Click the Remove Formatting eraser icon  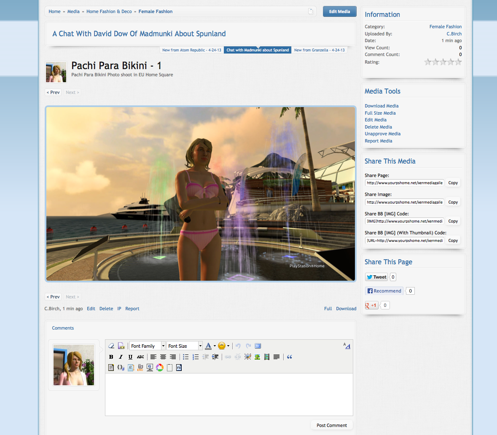111,346
